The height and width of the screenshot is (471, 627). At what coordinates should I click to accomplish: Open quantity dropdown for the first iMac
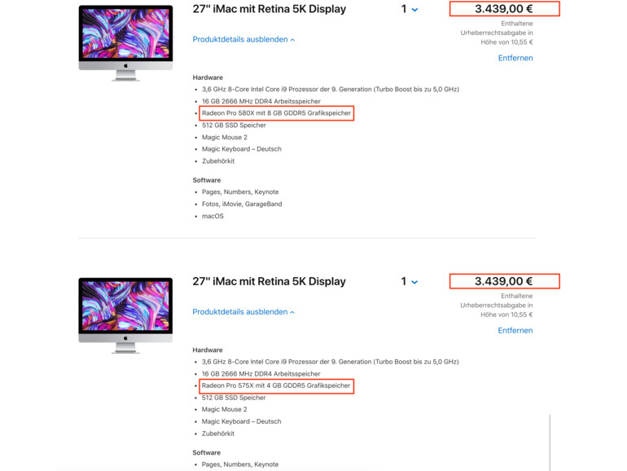pos(409,10)
